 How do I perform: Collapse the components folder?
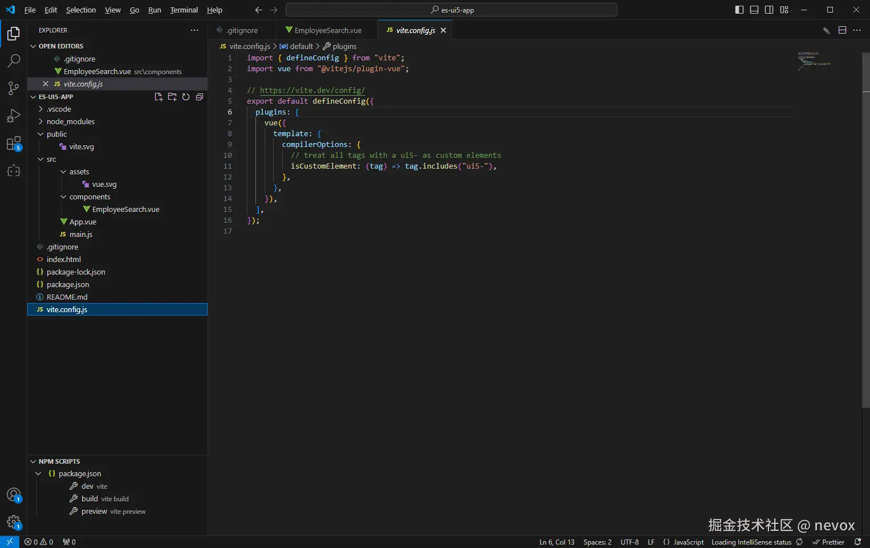coord(90,197)
